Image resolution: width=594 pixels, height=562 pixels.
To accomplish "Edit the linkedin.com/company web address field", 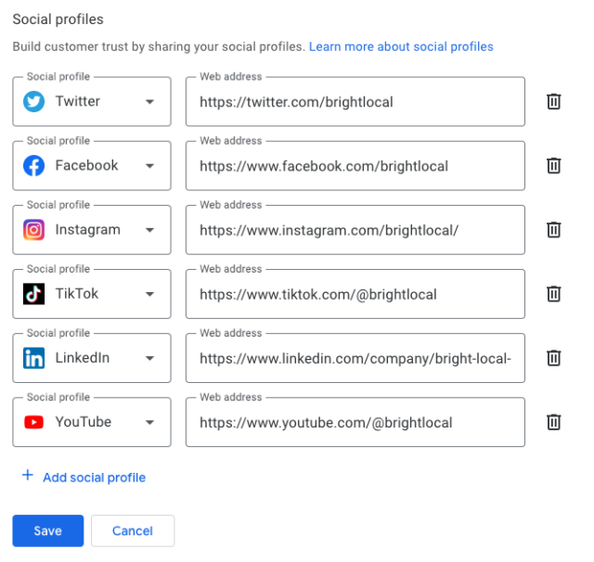I will pyautogui.click(x=355, y=358).
